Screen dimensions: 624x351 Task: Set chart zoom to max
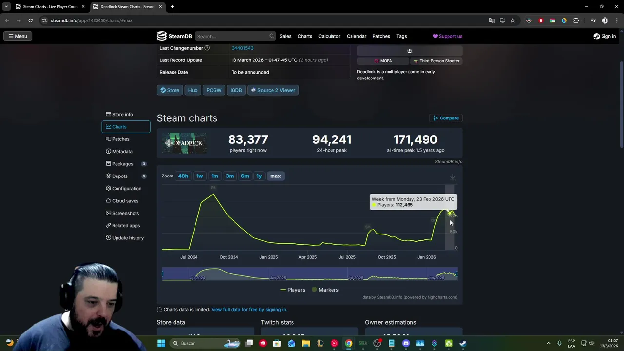tap(275, 176)
